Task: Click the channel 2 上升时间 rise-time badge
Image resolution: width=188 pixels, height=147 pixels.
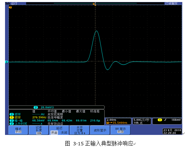Action: click(12, 124)
